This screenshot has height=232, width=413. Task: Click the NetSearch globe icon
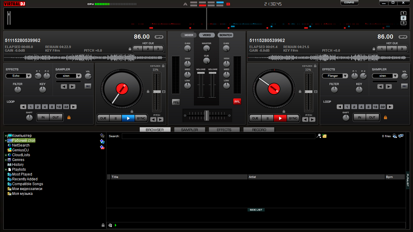pos(9,145)
